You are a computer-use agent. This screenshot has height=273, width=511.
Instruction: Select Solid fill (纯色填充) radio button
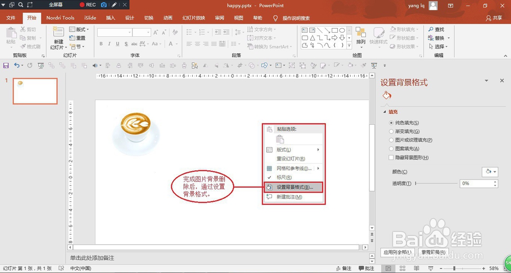click(x=391, y=123)
